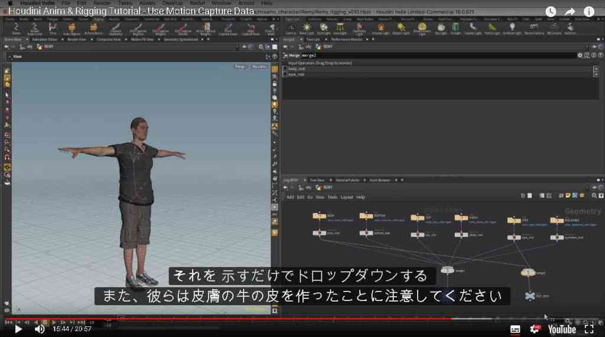
Task: Click the Share arrow icon
Action: (x=570, y=12)
